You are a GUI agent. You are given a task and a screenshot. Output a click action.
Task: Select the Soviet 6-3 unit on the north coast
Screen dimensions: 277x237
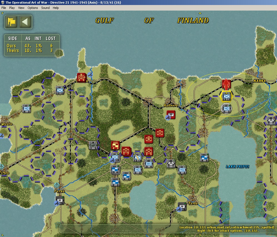pyautogui.click(x=81, y=77)
